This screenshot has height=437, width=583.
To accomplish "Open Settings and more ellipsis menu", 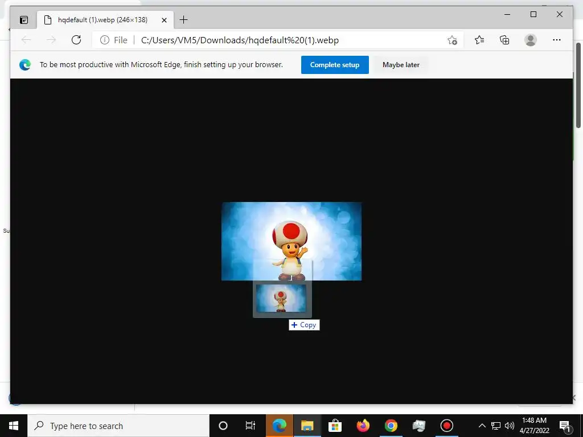I will coord(557,40).
